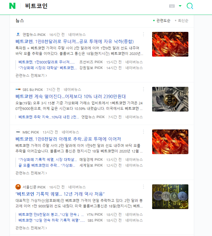The height and width of the screenshot is (236, 212).
Task: Click the 세계일보 PiCK source label
Action: 91,165
